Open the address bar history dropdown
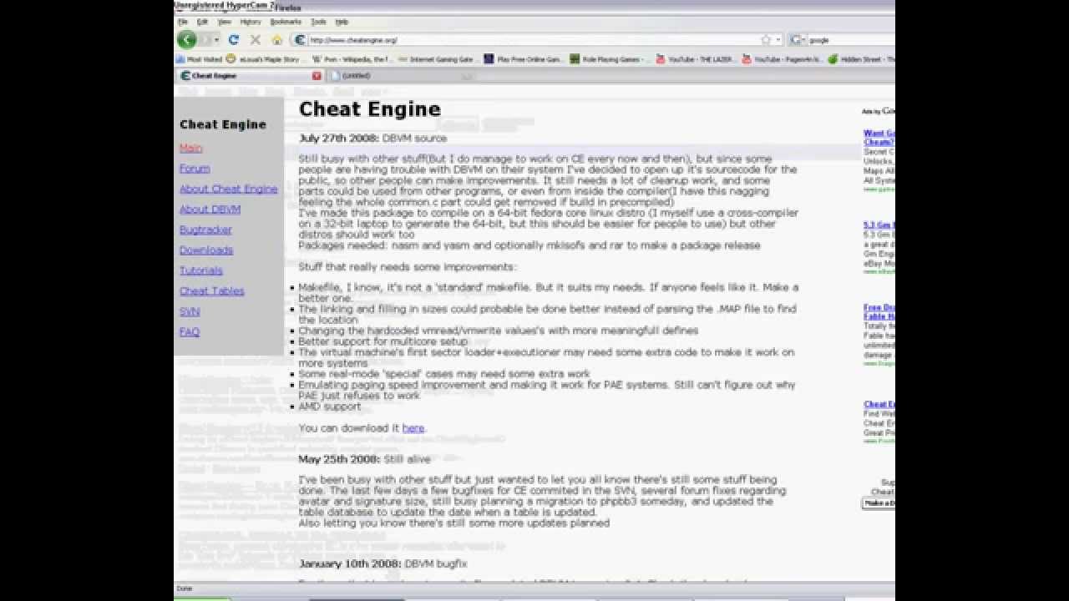 pos(778,39)
